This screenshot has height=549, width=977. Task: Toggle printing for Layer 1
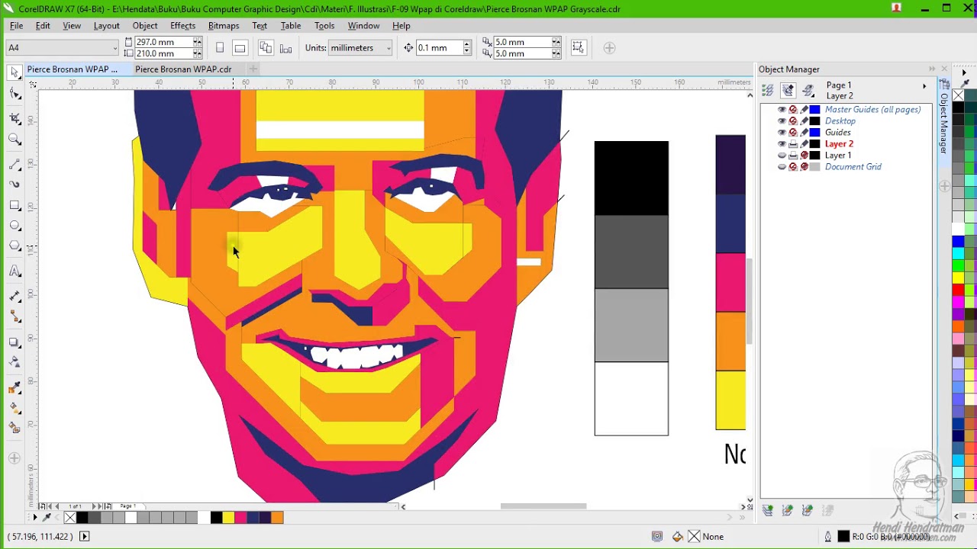(x=793, y=156)
